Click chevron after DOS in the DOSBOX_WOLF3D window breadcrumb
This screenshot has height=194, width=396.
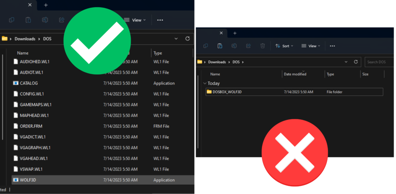pos(243,62)
